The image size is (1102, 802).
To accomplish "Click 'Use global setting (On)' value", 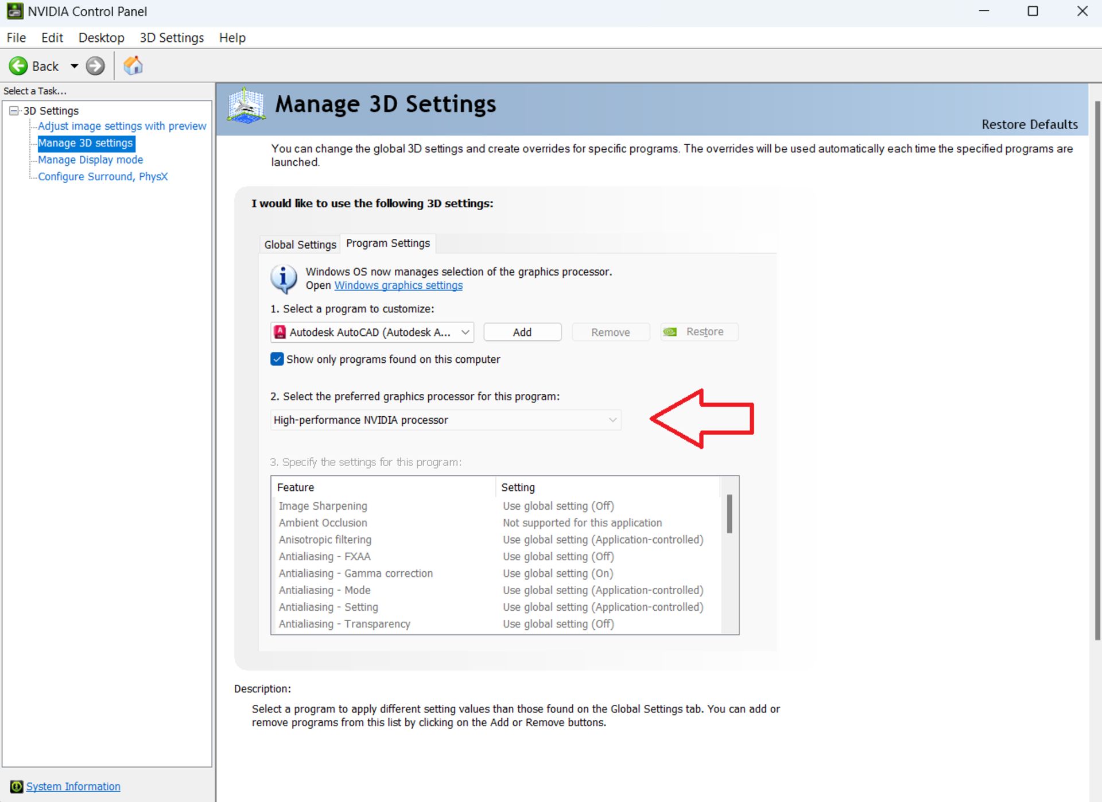I will click(558, 574).
